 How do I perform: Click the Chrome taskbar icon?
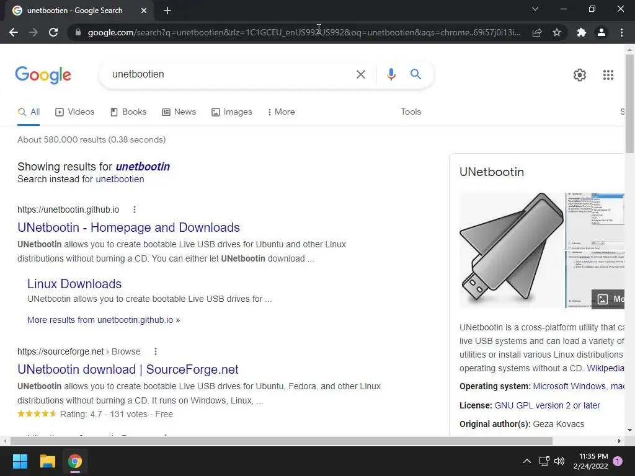pyautogui.click(x=75, y=461)
